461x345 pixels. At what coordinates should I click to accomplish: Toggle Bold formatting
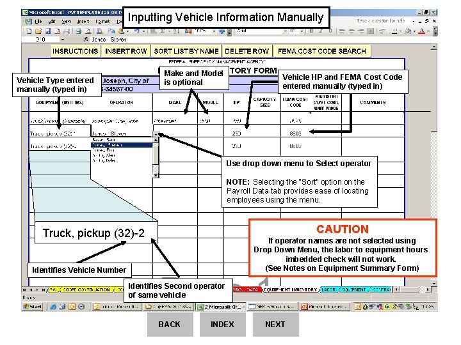click(x=311, y=31)
